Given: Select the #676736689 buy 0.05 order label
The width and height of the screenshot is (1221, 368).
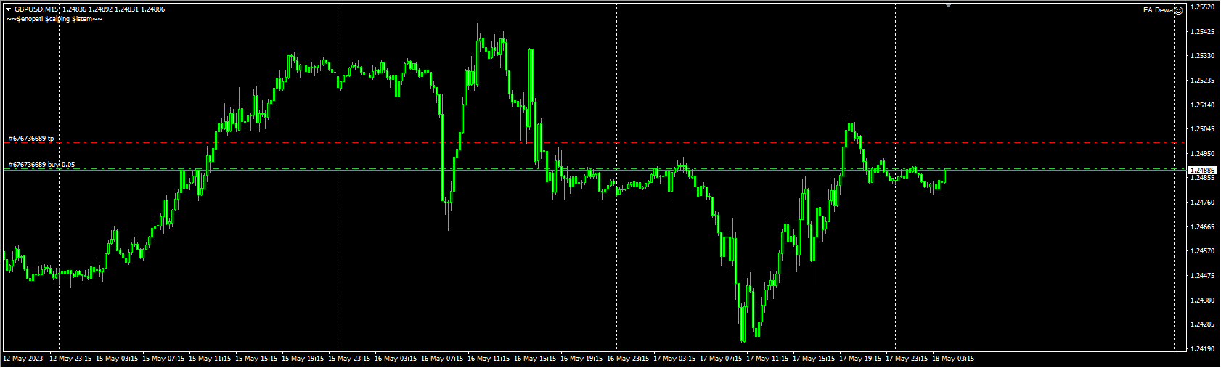Looking at the screenshot, I should (41, 165).
